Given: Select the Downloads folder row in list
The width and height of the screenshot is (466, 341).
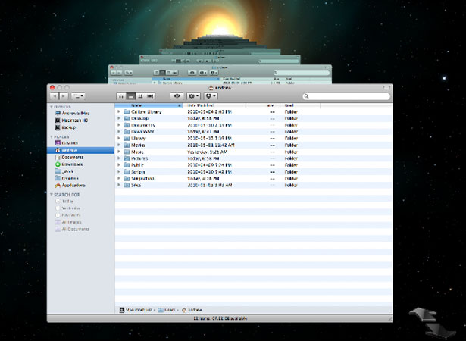Looking at the screenshot, I should click(254, 132).
